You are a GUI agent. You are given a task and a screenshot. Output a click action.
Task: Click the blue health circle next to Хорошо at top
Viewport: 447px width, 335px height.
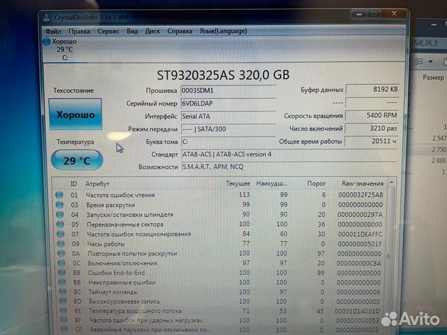[x=47, y=42]
